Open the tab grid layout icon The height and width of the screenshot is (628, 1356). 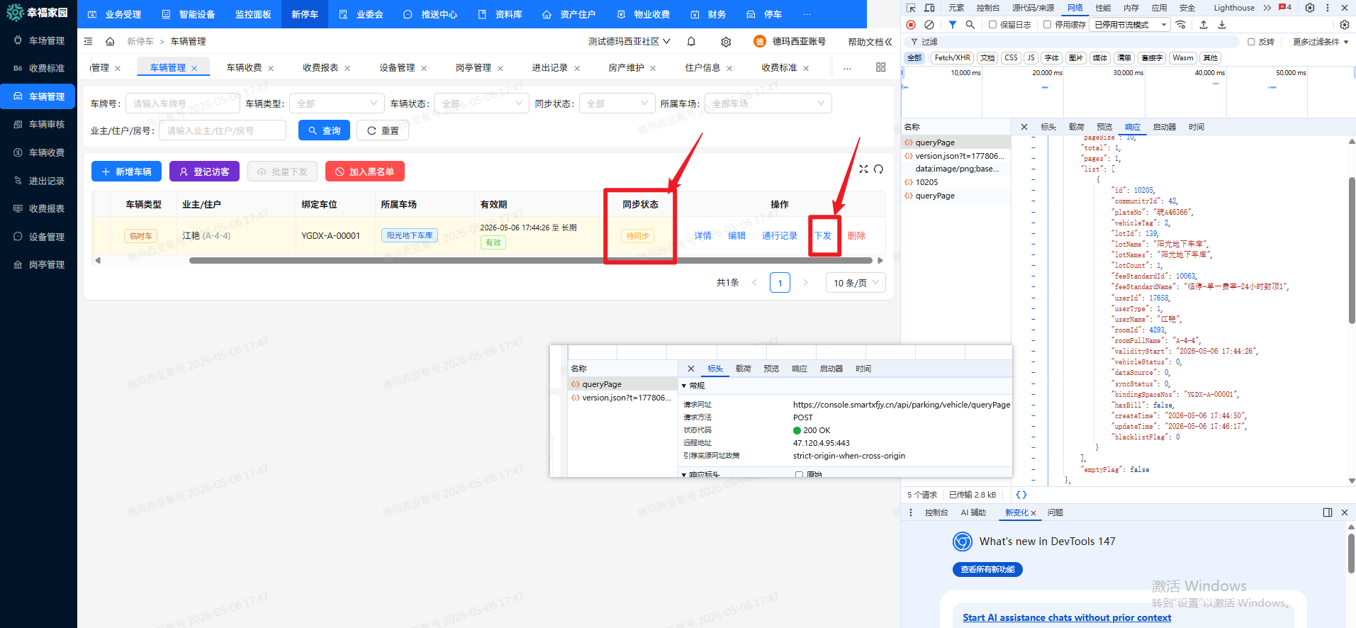click(x=880, y=67)
